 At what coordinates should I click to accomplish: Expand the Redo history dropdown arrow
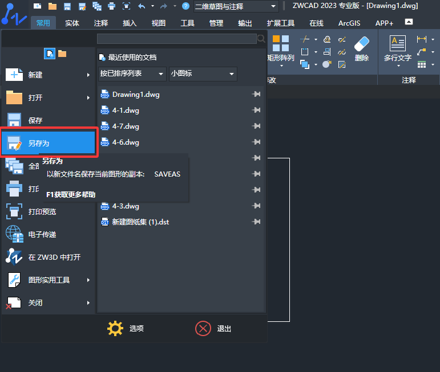pos(175,6)
